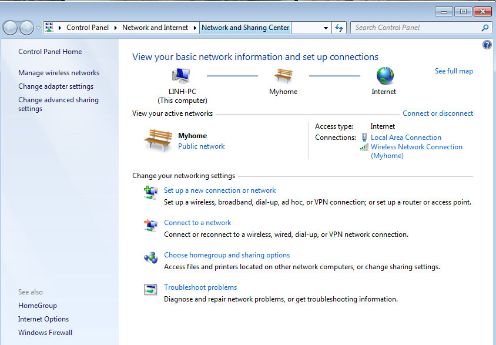Open 'Change adapter settings' link
This screenshot has width=496, height=345.
point(56,86)
